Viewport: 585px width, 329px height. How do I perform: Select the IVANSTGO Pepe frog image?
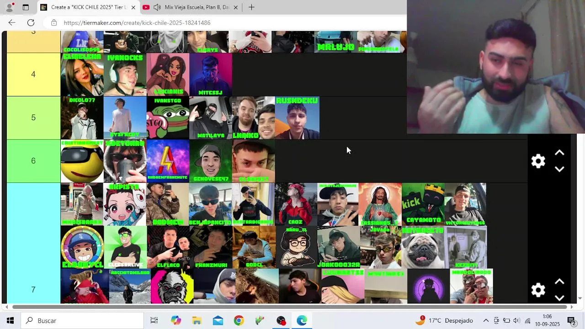[168, 118]
